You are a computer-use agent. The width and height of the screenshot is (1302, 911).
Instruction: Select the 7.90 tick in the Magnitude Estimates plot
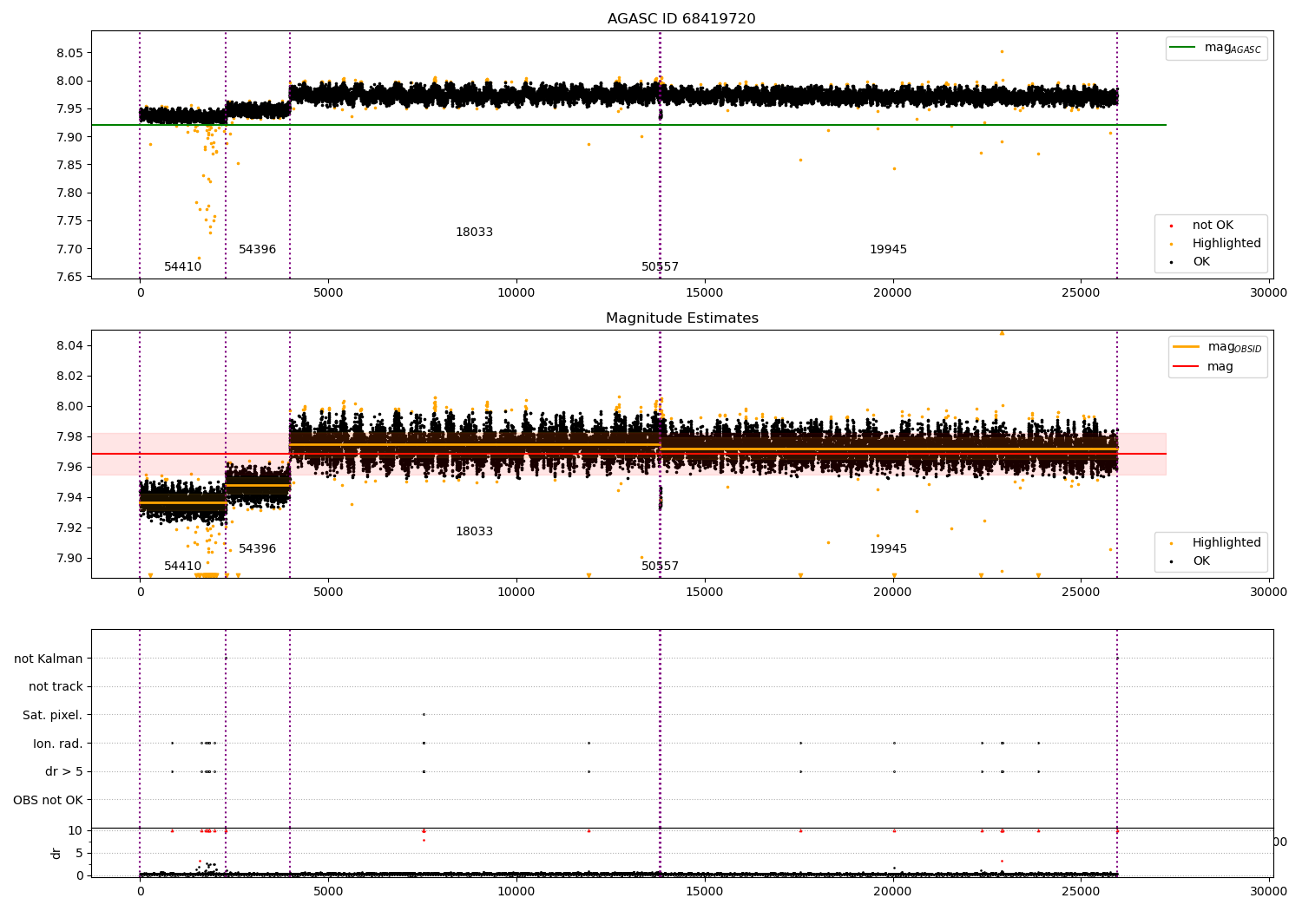[x=69, y=559]
